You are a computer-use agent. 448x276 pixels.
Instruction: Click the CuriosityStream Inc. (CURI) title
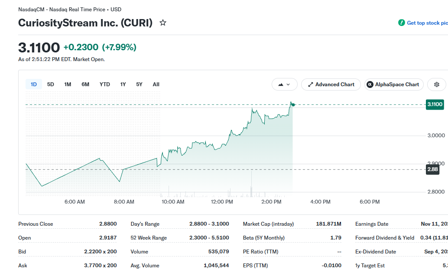point(85,23)
